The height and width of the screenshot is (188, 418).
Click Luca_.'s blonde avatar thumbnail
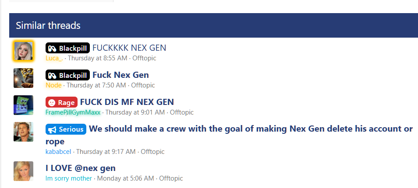[x=23, y=51]
